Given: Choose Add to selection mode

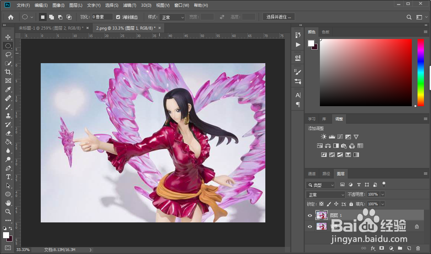Looking at the screenshot, I should 52,17.
